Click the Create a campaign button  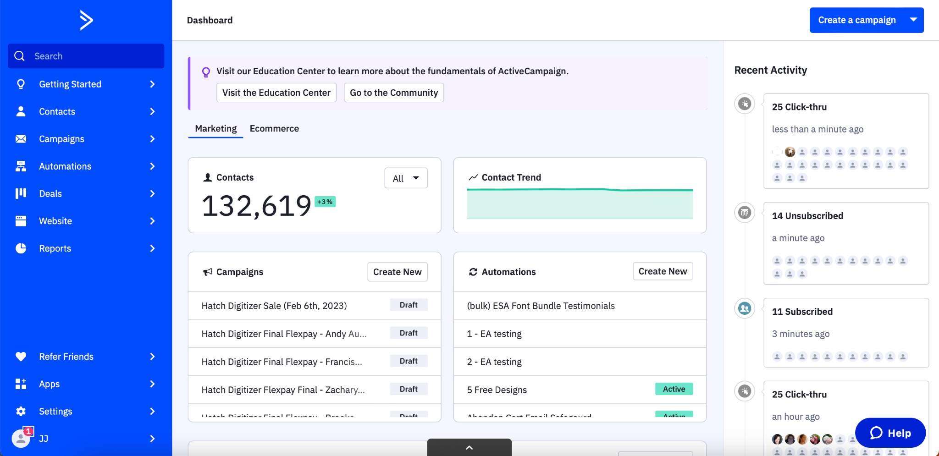point(857,20)
